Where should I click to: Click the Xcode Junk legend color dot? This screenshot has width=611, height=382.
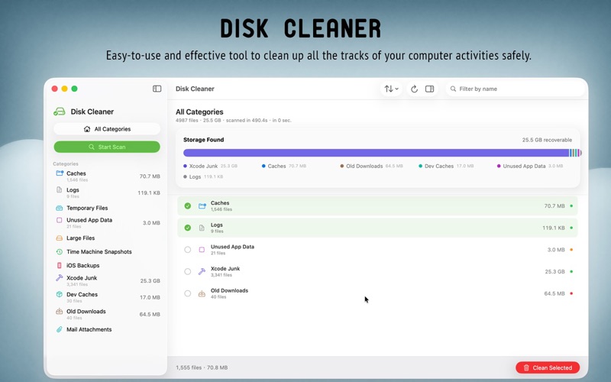click(x=185, y=166)
